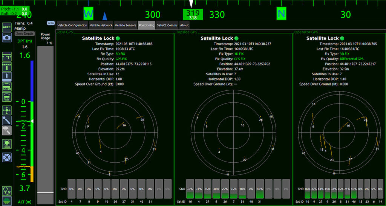
Task: Click the green 319 heading readout box
Action: [193, 15]
